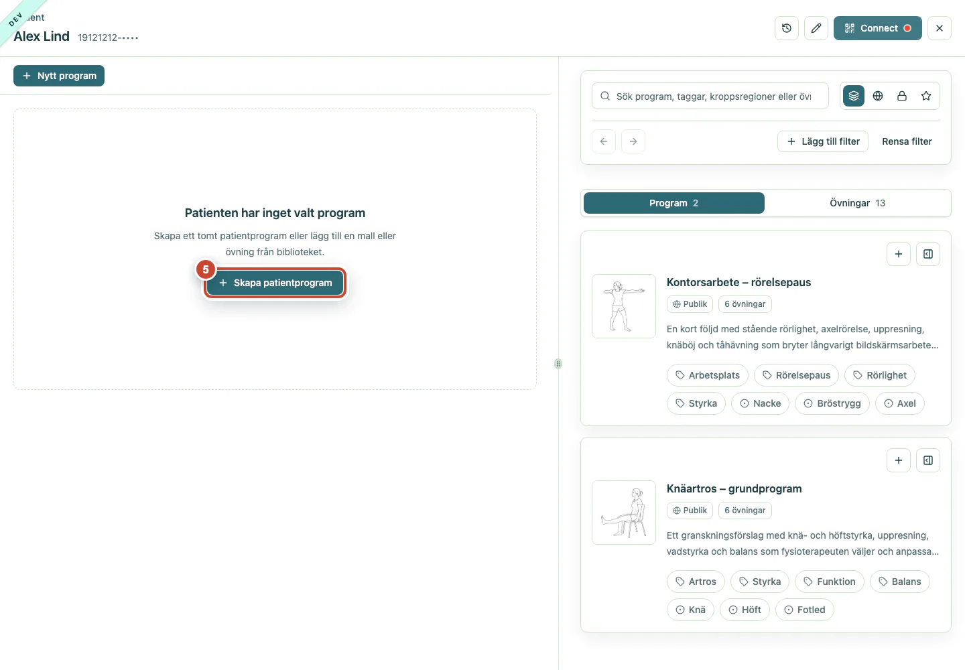Open the Knäartros – grundprogram thumbnail
Viewport: 965px width, 670px height.
[x=624, y=513]
